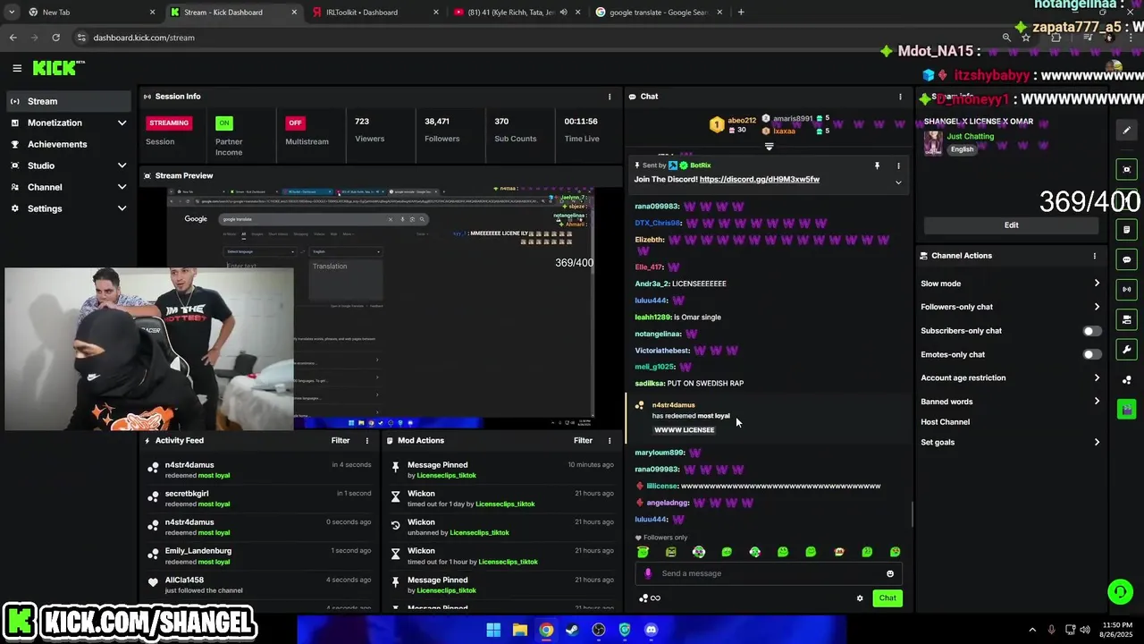This screenshot has width=1144, height=644.
Task: Click the three-dots points icon in right sidebar
Action: point(1126,380)
